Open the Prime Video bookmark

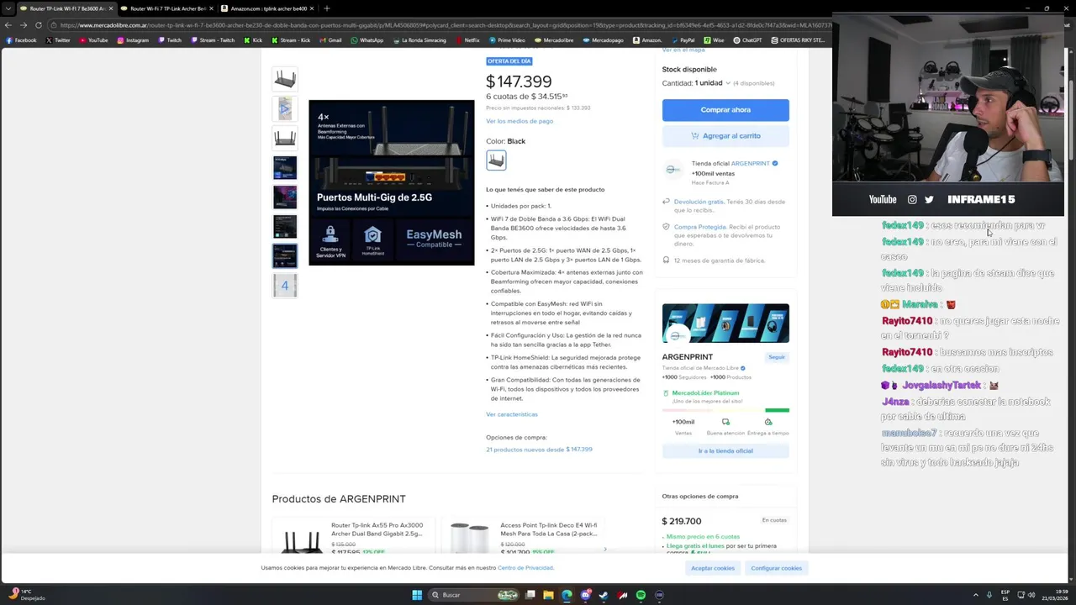click(506, 40)
